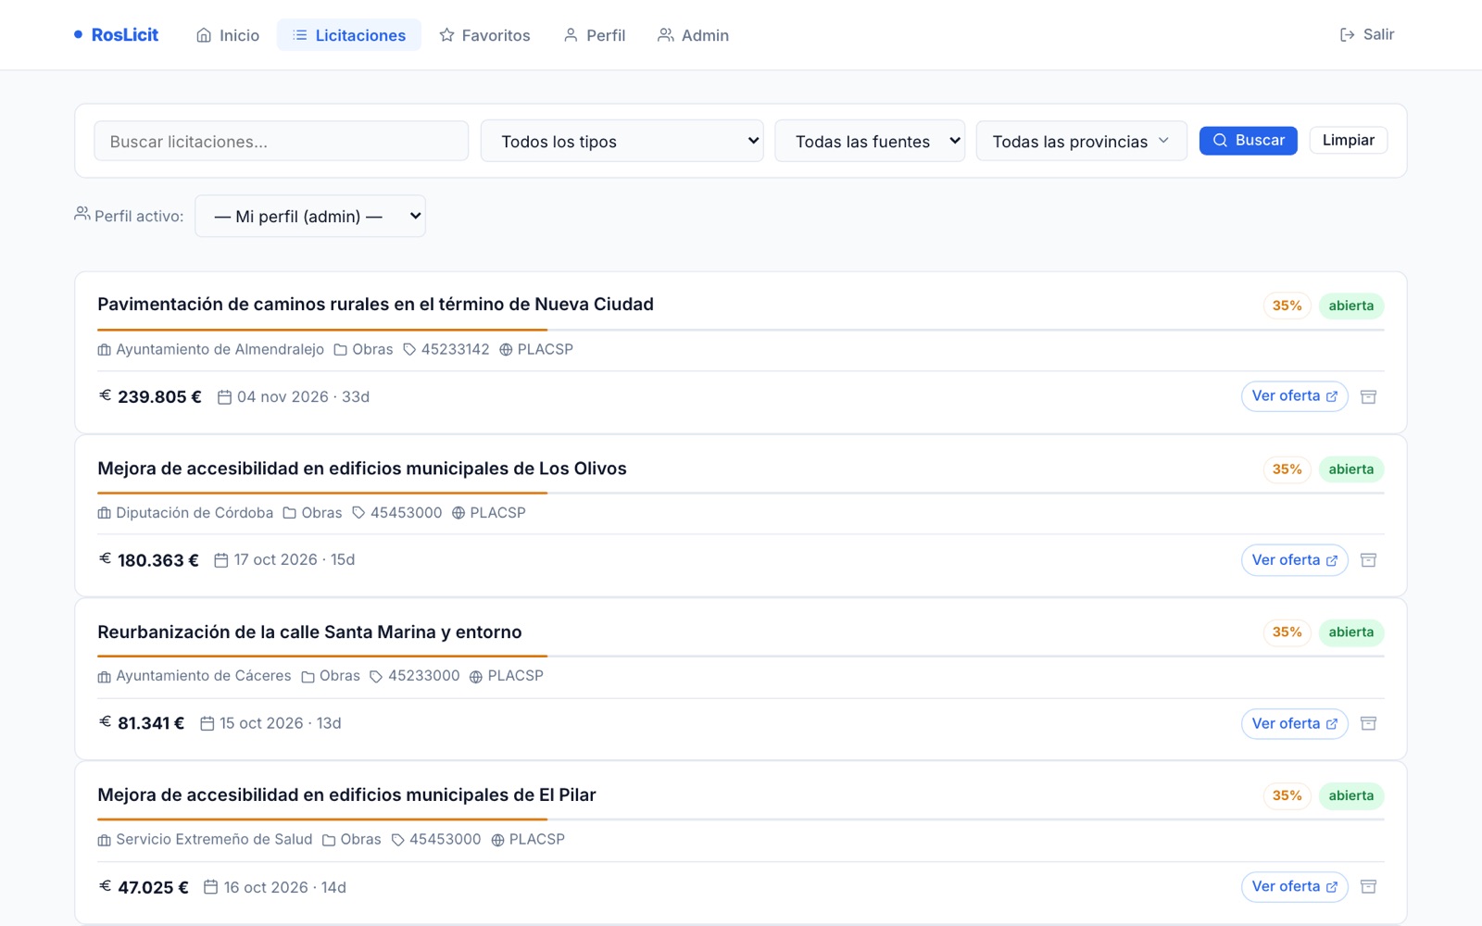Click the 35% match badge on Pavimentación card
Screen dimensions: 1482x926
1287,306
